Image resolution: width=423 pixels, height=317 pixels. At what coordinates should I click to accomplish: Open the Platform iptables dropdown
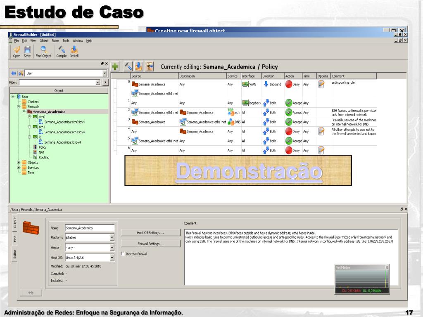112,237
